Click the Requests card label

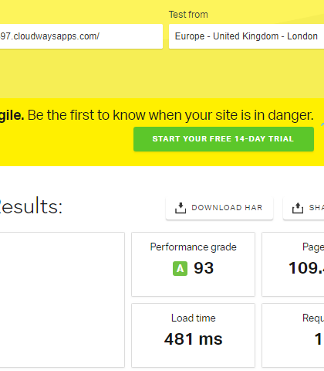pos(313,318)
